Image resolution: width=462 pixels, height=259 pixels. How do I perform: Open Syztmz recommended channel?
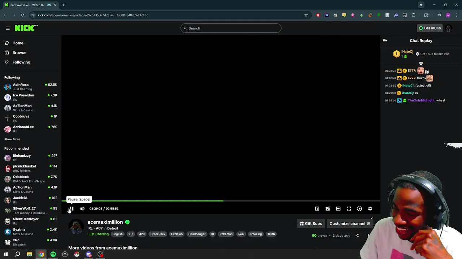[31, 231]
